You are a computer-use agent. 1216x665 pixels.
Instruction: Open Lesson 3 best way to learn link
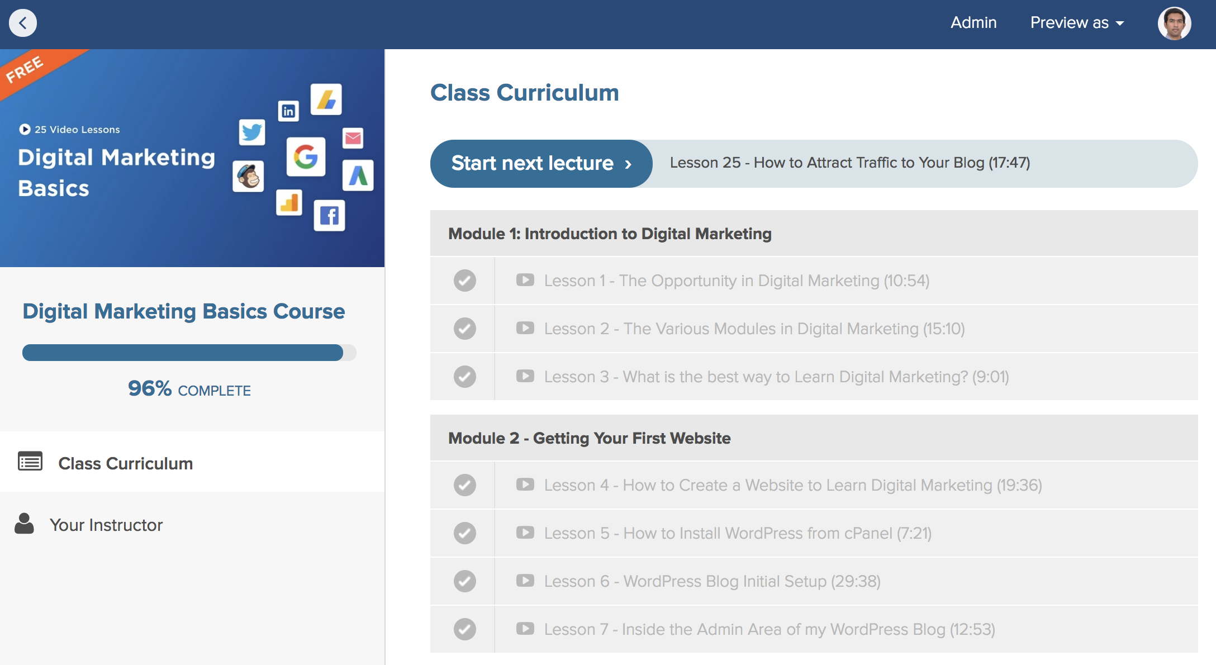(x=776, y=377)
